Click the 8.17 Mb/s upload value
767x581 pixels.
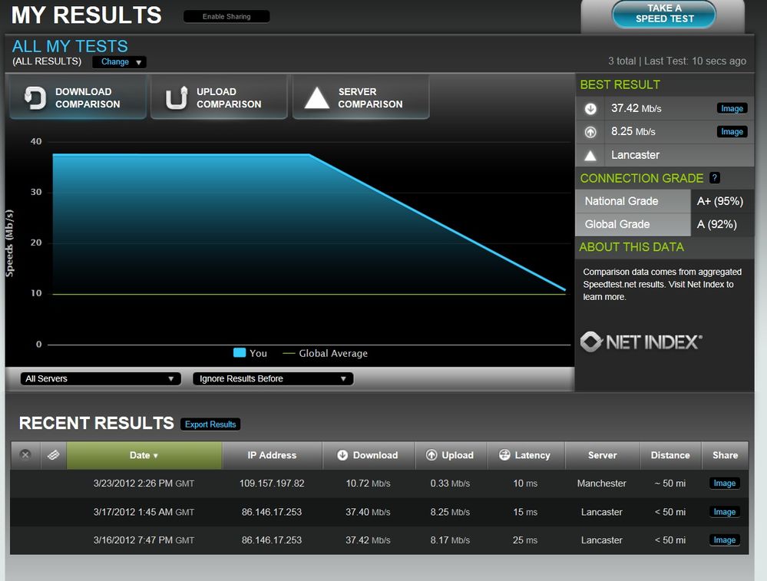(x=450, y=540)
